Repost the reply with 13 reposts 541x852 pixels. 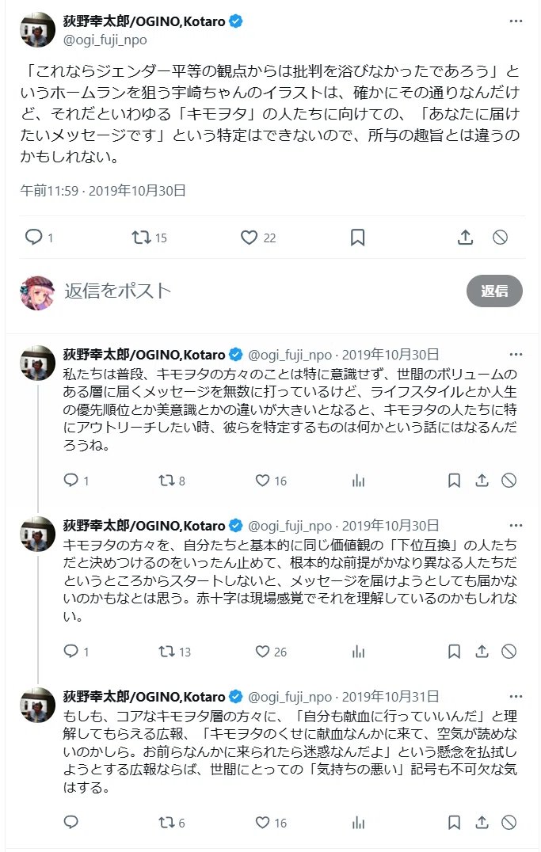[x=174, y=652]
